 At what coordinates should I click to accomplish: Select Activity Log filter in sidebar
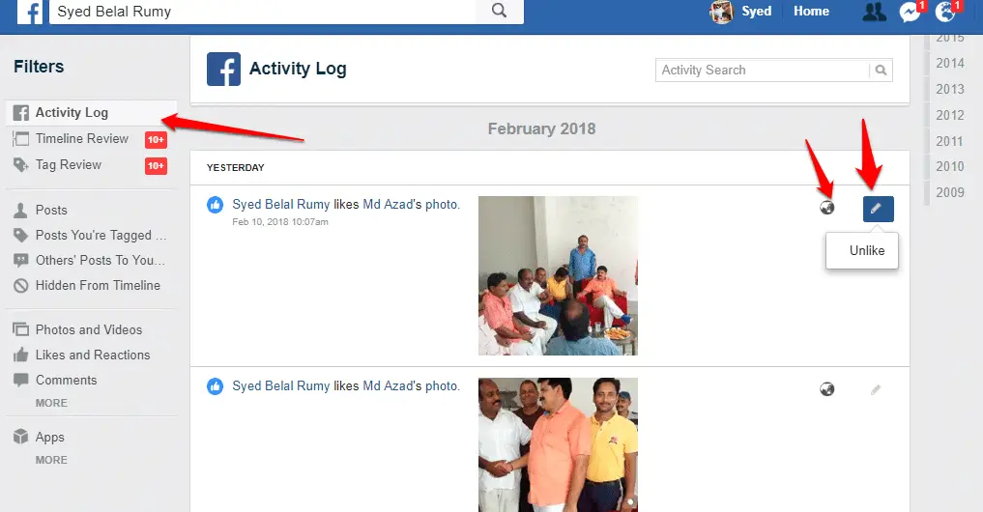click(x=92, y=113)
